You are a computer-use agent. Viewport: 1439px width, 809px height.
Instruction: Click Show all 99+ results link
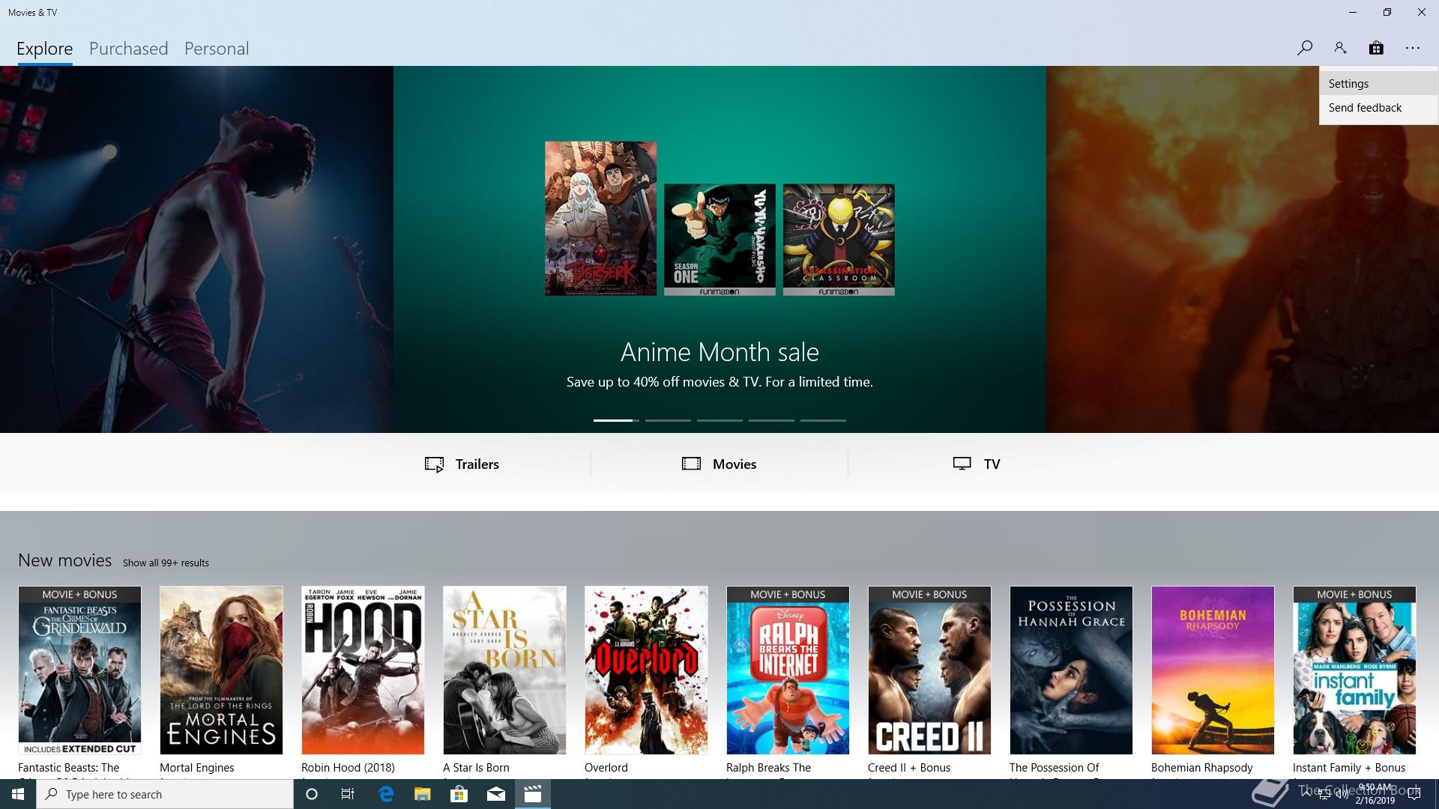coord(166,563)
